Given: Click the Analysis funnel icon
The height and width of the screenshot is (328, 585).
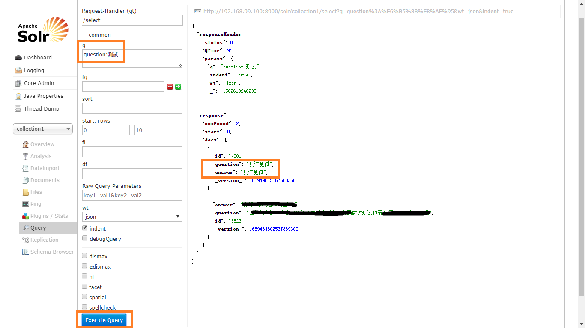Looking at the screenshot, I should (x=26, y=156).
